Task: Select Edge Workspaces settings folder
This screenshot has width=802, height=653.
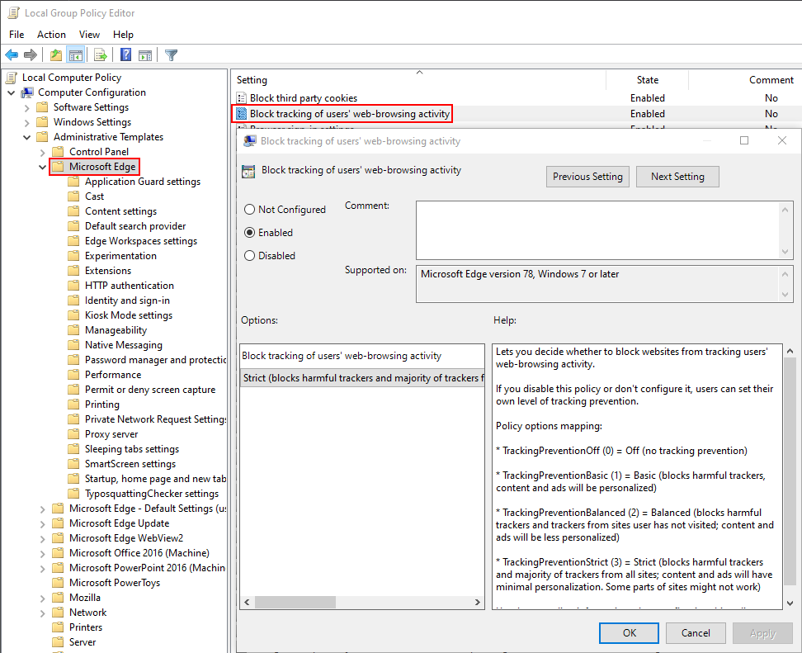Action: tap(140, 240)
